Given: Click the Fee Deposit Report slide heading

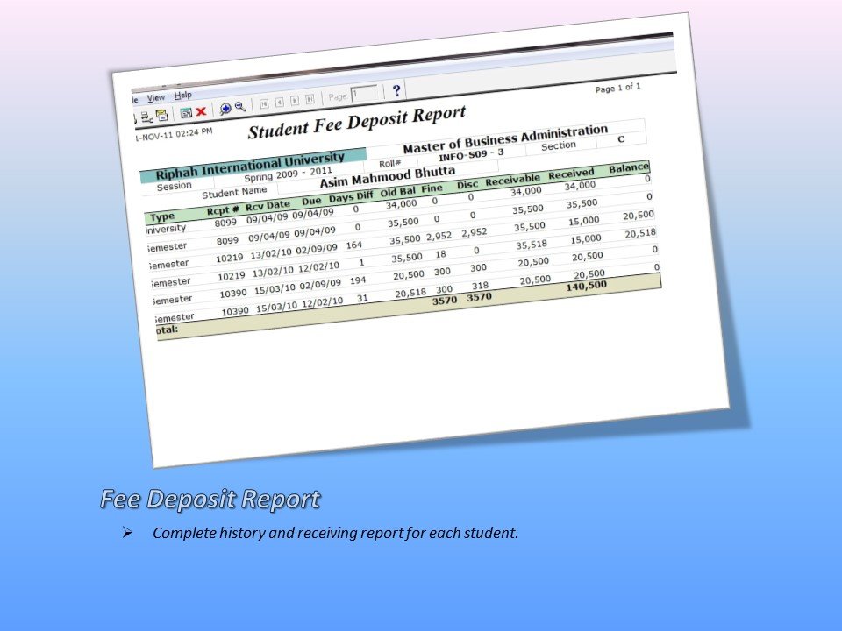Looking at the screenshot, I should click(x=210, y=499).
